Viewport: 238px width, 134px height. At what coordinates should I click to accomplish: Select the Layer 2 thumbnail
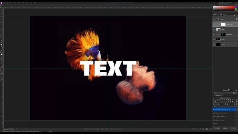coord(218,29)
